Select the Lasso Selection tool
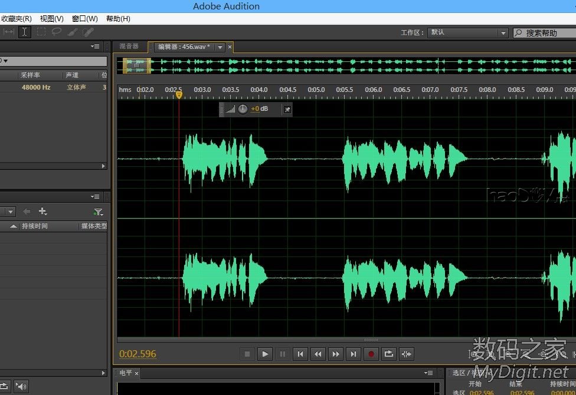The height and width of the screenshot is (395, 576). pos(57,32)
